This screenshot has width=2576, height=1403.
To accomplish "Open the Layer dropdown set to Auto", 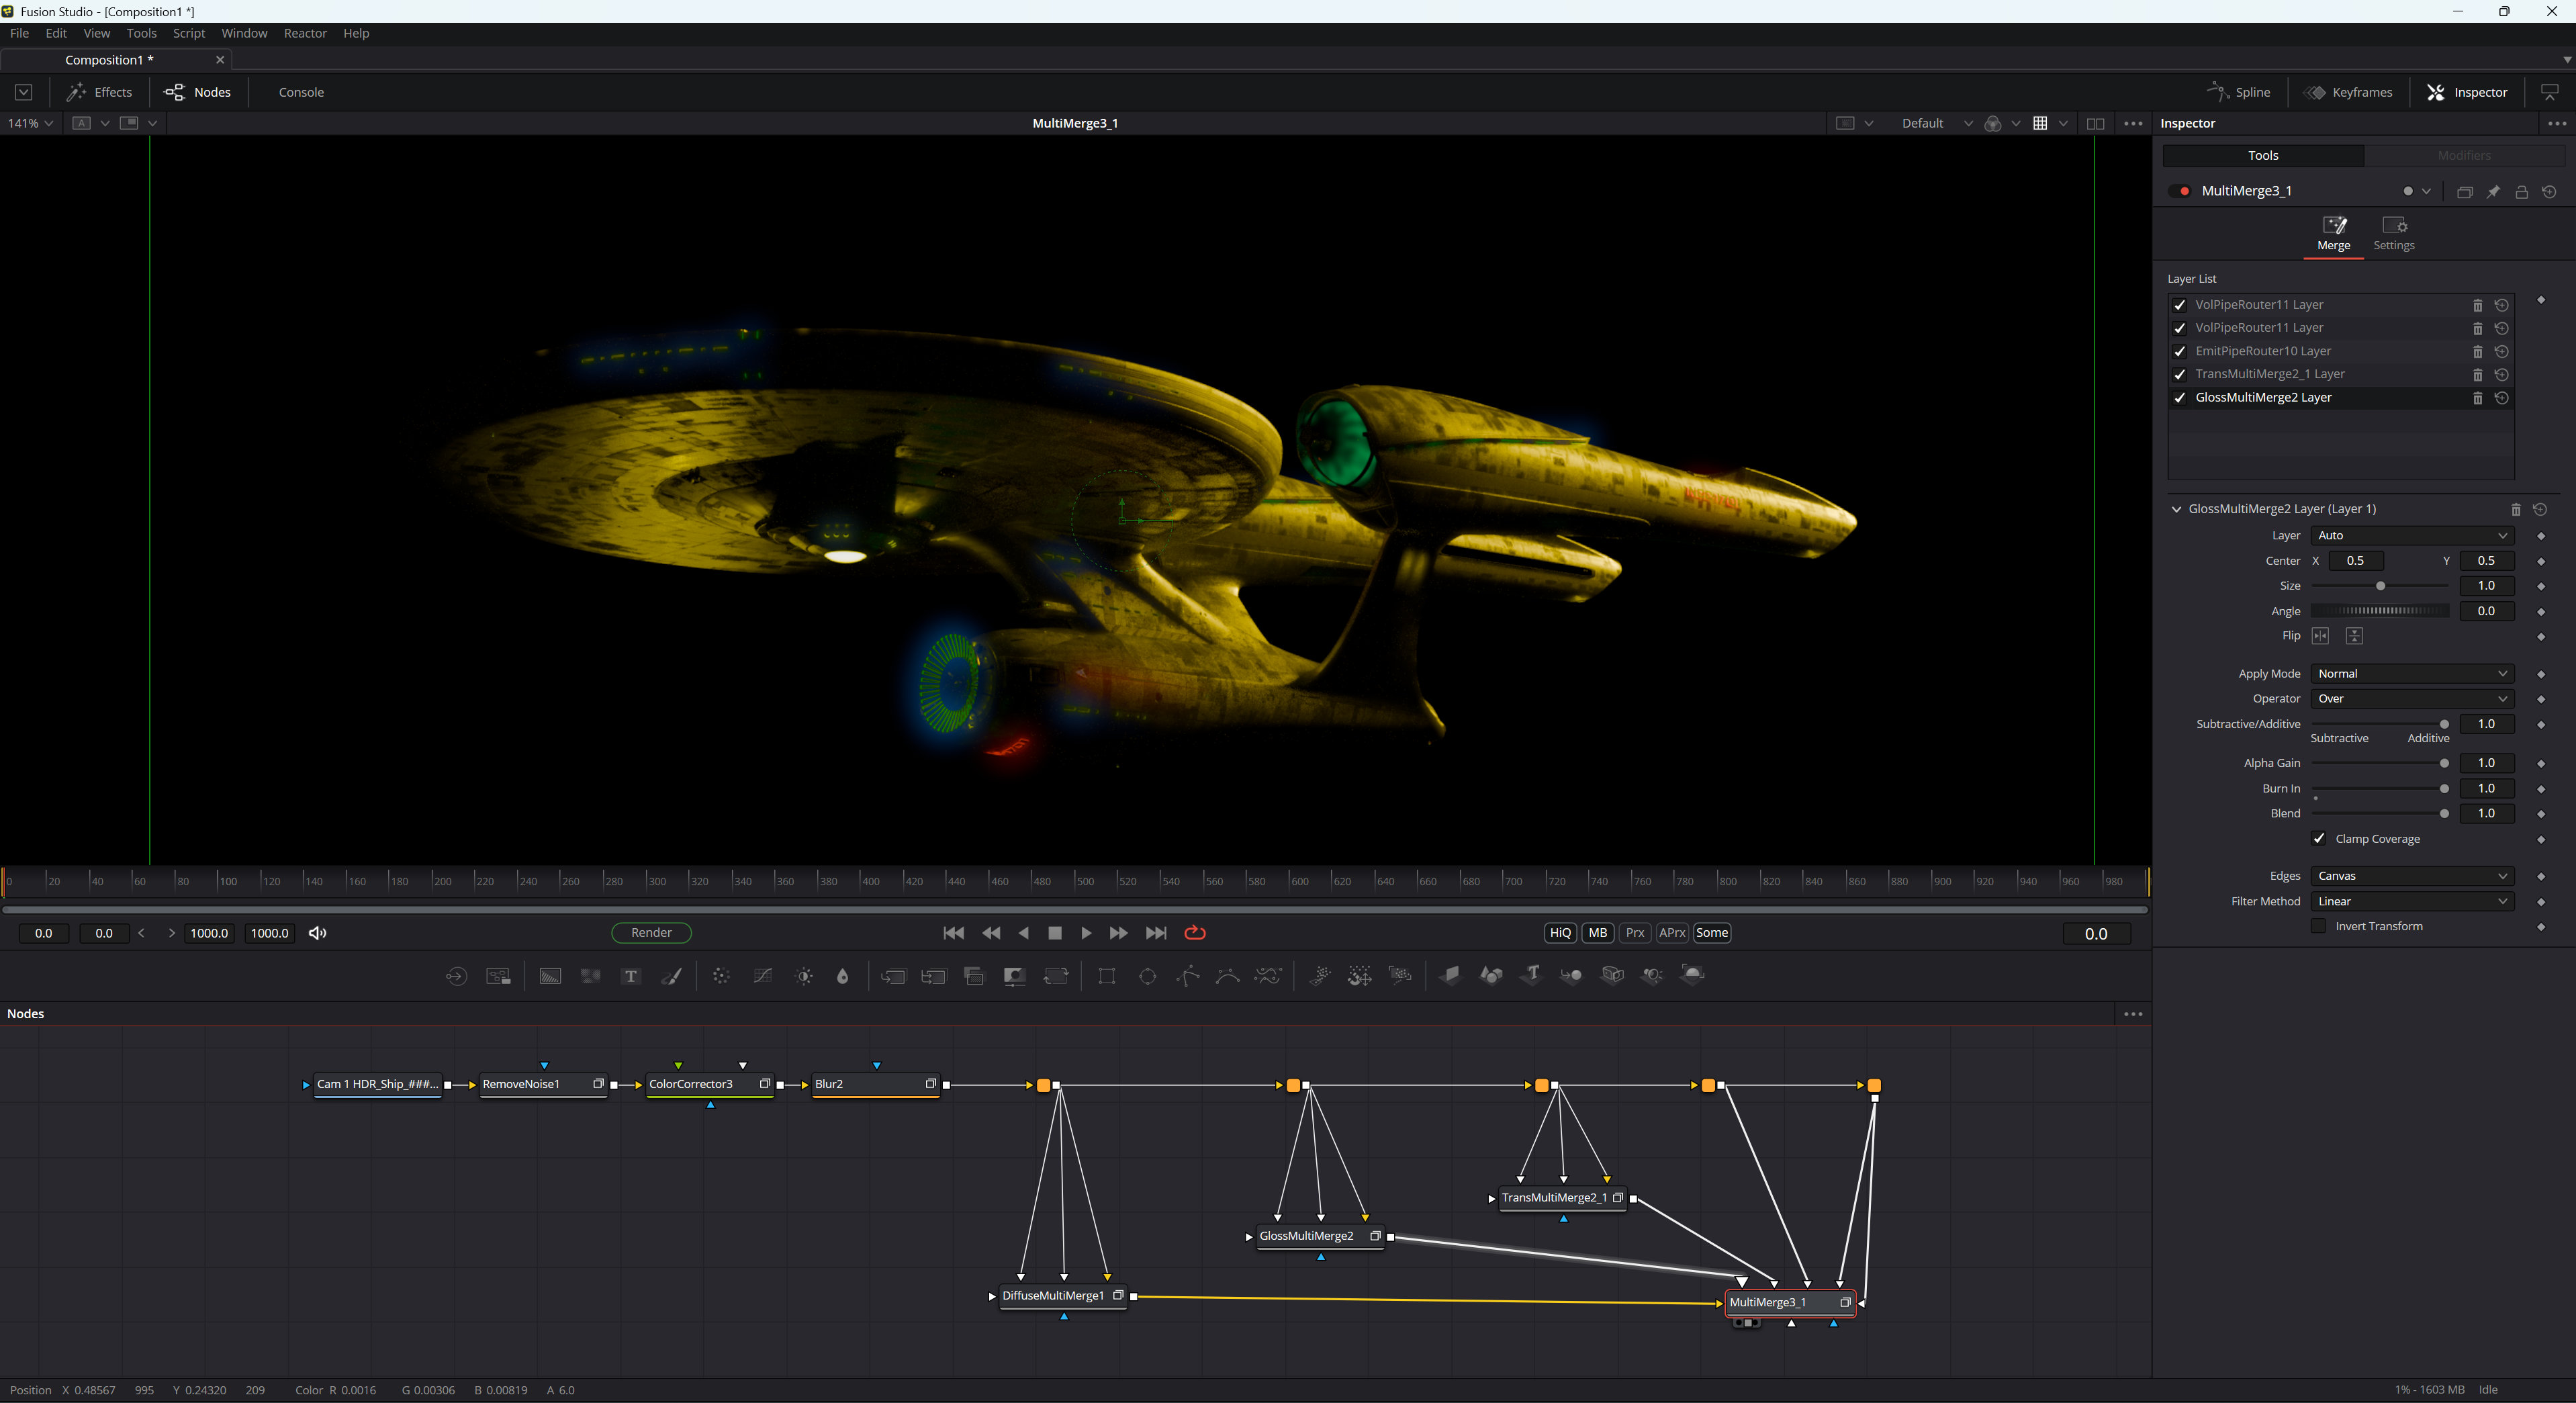I will click(x=2412, y=536).
